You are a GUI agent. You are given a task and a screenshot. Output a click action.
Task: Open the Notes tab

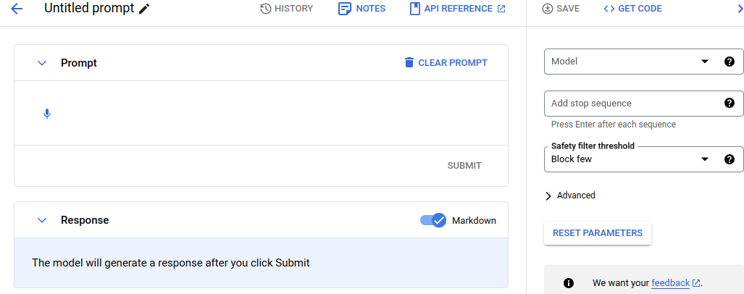361,9
